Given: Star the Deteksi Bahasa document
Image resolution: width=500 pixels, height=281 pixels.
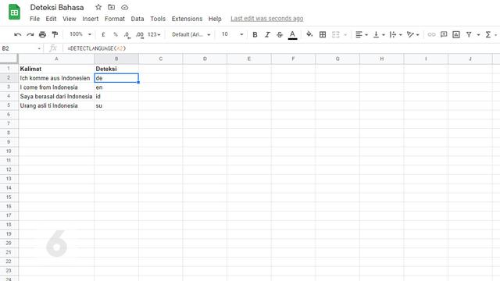Looking at the screenshot, I should click(x=98, y=7).
